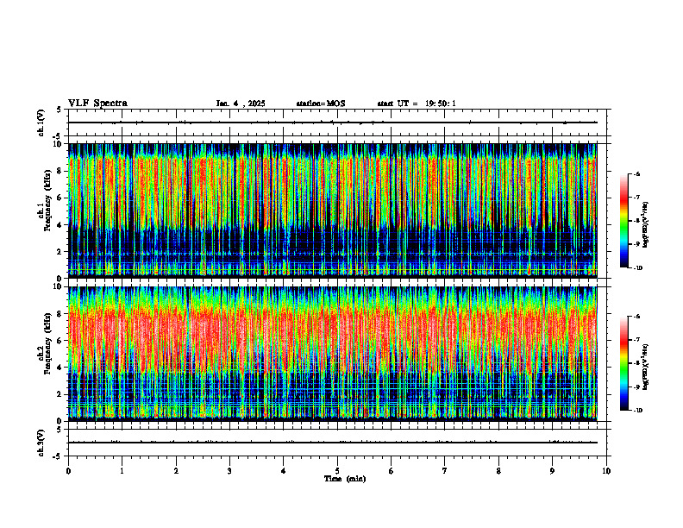Click the "1" tick on the time axis
Image resolution: width=683 pixels, height=528 pixels.
pyautogui.click(x=122, y=471)
